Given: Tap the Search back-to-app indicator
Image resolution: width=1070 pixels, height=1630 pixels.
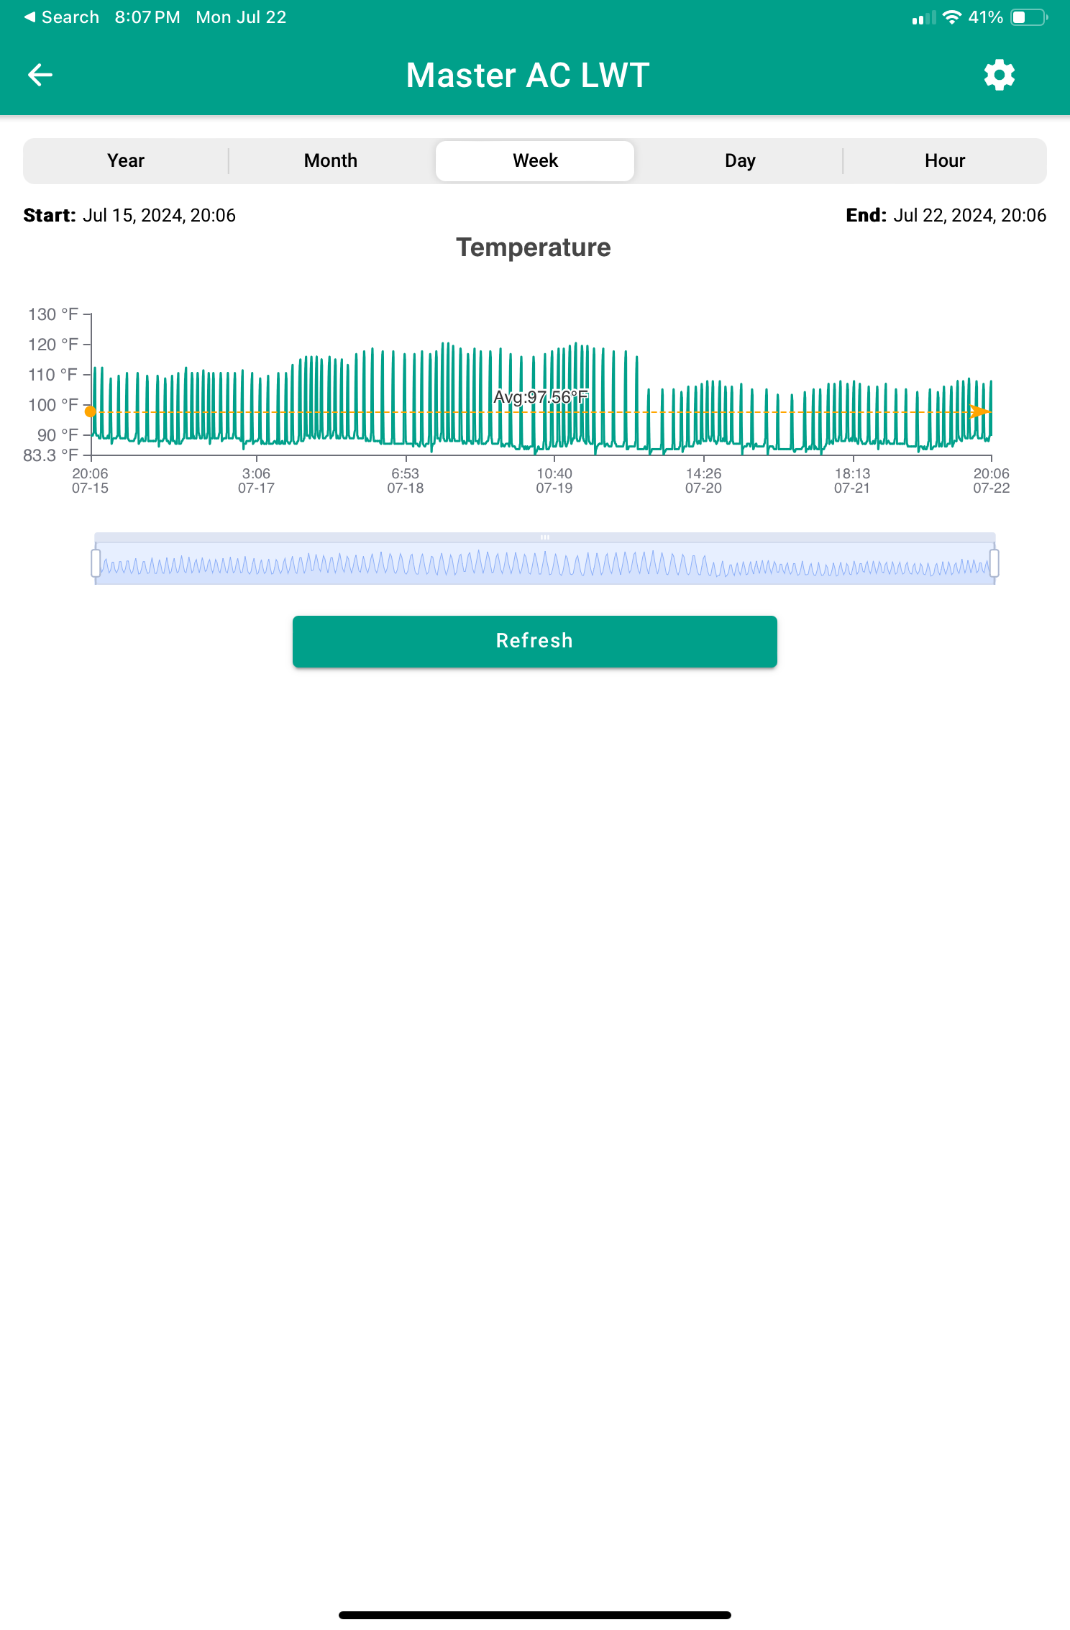Looking at the screenshot, I should coord(62,17).
